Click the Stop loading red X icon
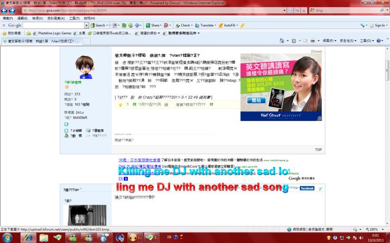The height and width of the screenshot is (243, 390). [x=304, y=10]
